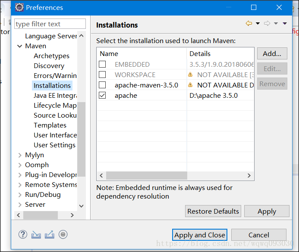Image resolution: width=299 pixels, height=252 pixels.
Task: Expand the Oomph tree node
Action: click(x=20, y=165)
